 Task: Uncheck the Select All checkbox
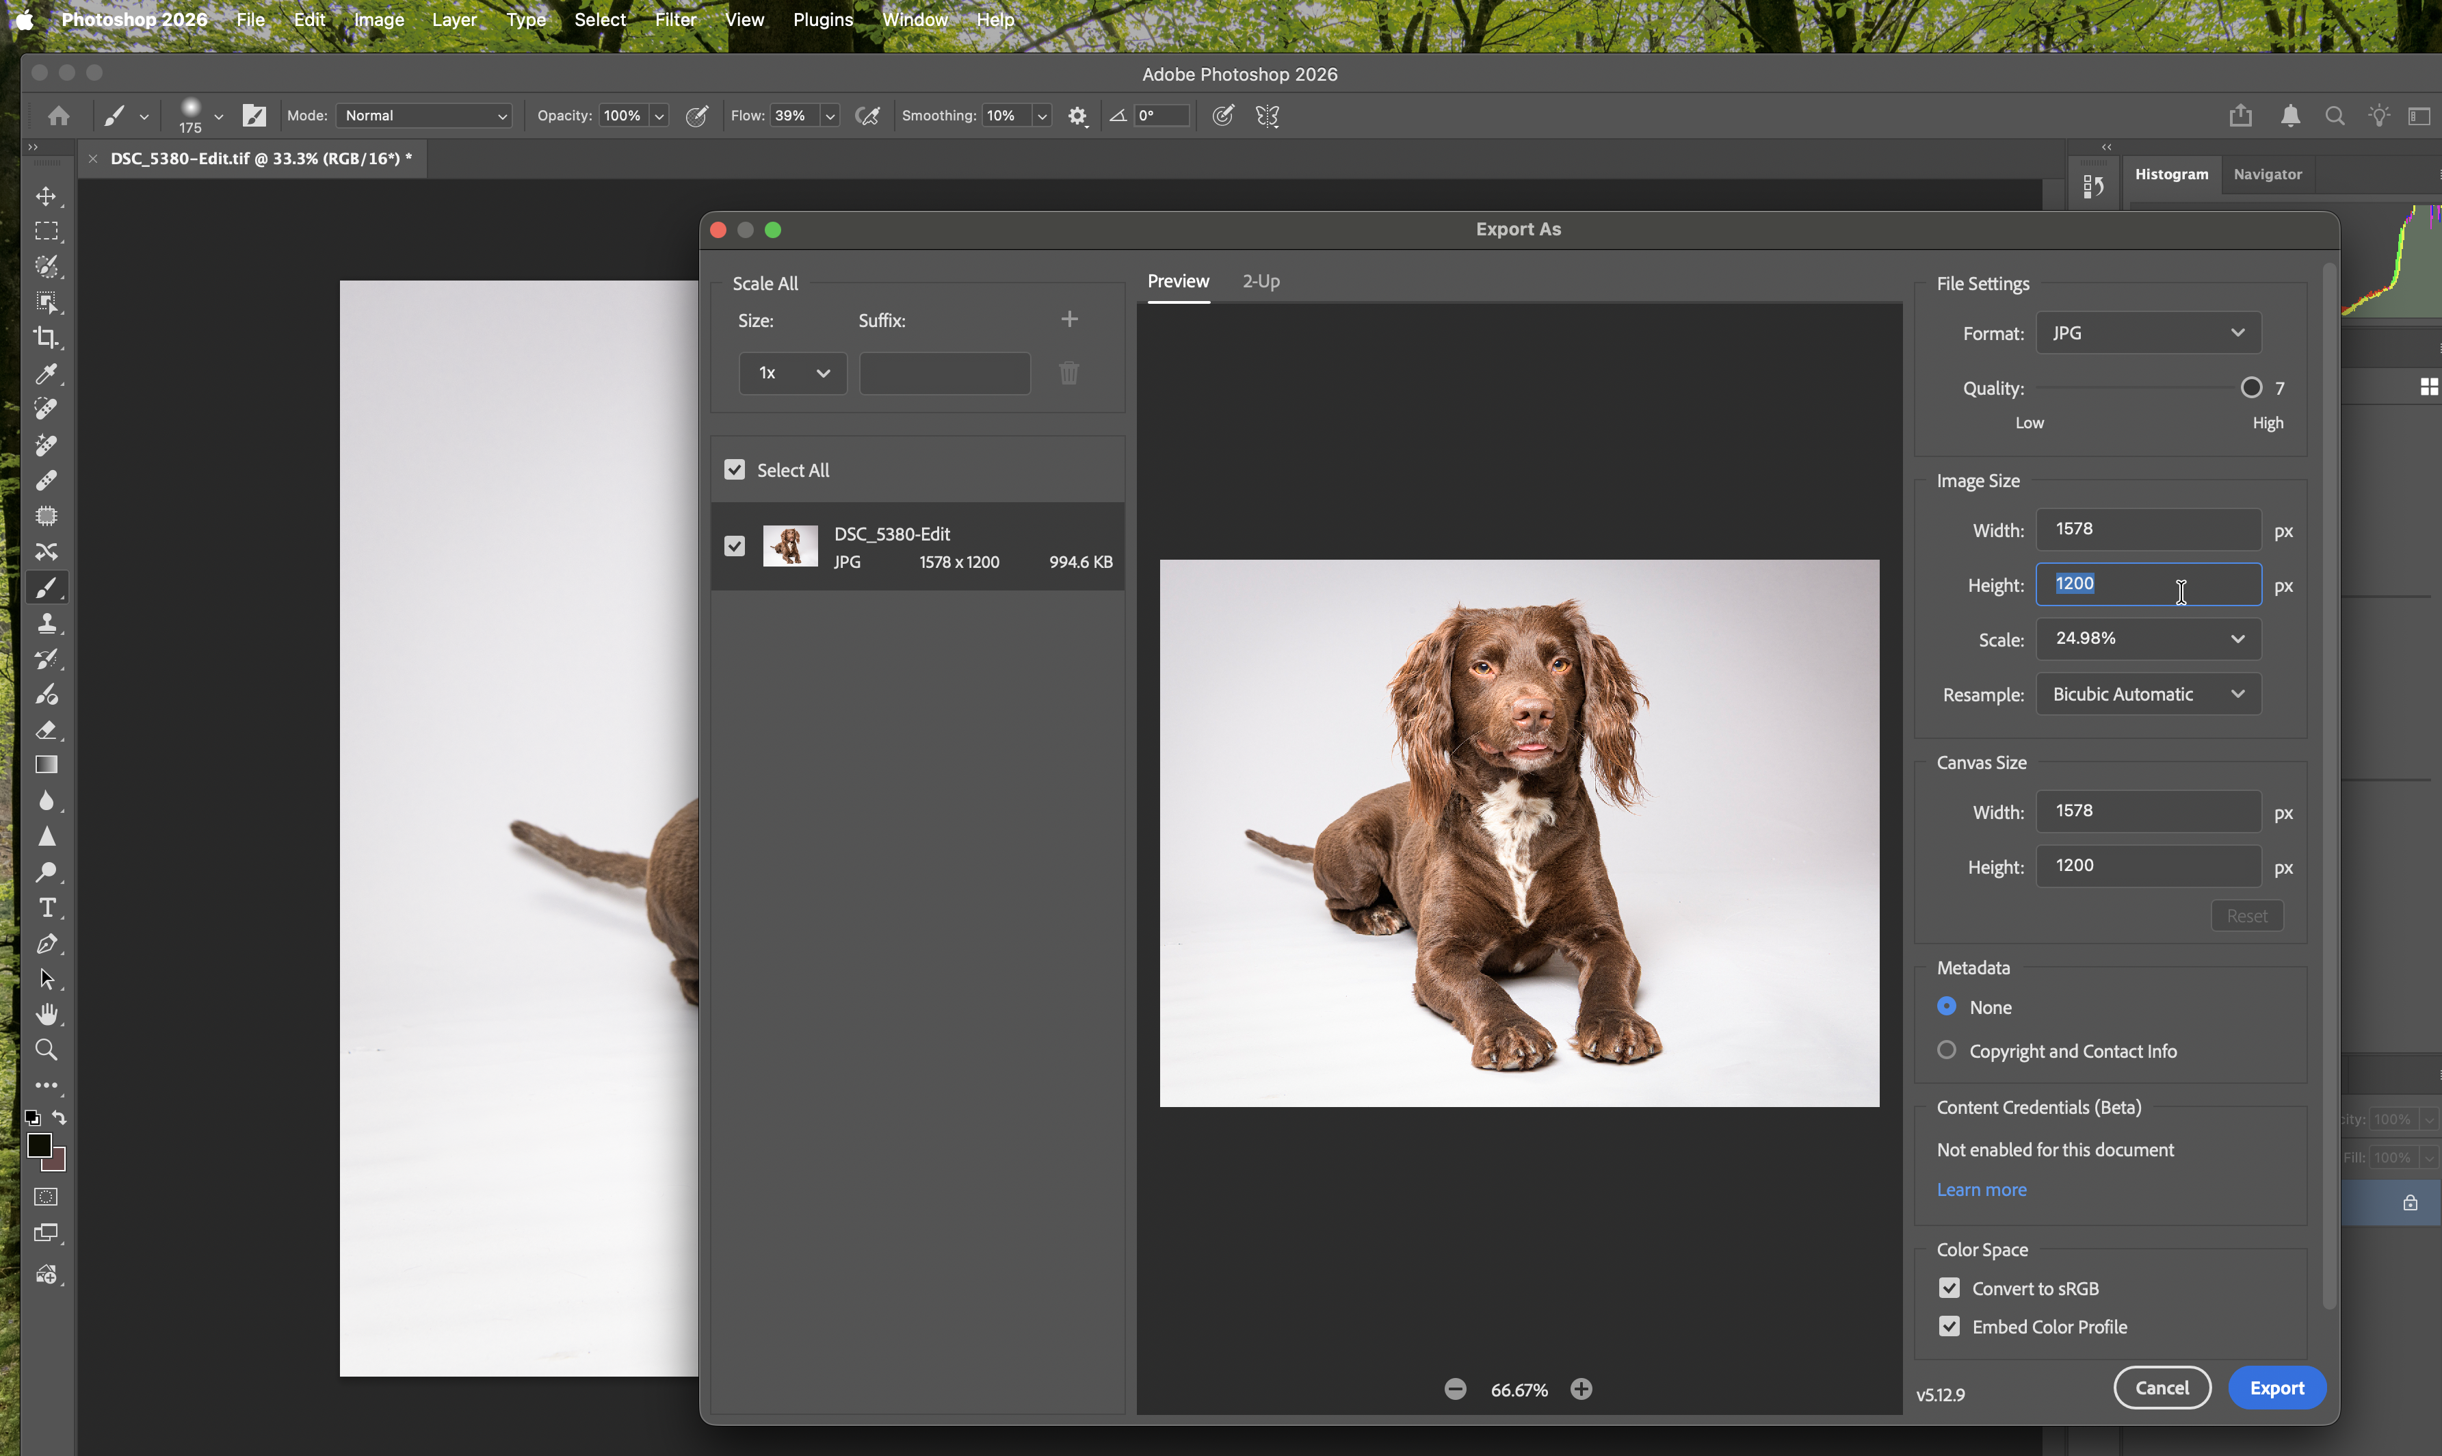click(x=735, y=470)
